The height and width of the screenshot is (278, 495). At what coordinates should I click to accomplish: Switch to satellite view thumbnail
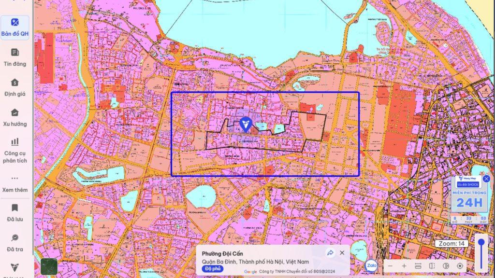click(x=49, y=266)
